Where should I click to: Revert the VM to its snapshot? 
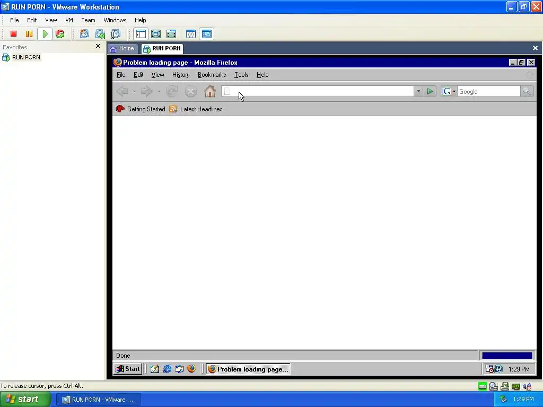(100, 34)
